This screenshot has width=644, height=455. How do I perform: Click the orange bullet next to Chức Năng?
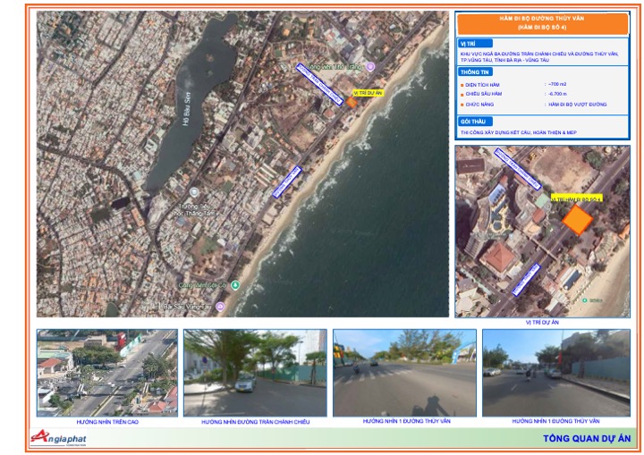click(x=462, y=104)
